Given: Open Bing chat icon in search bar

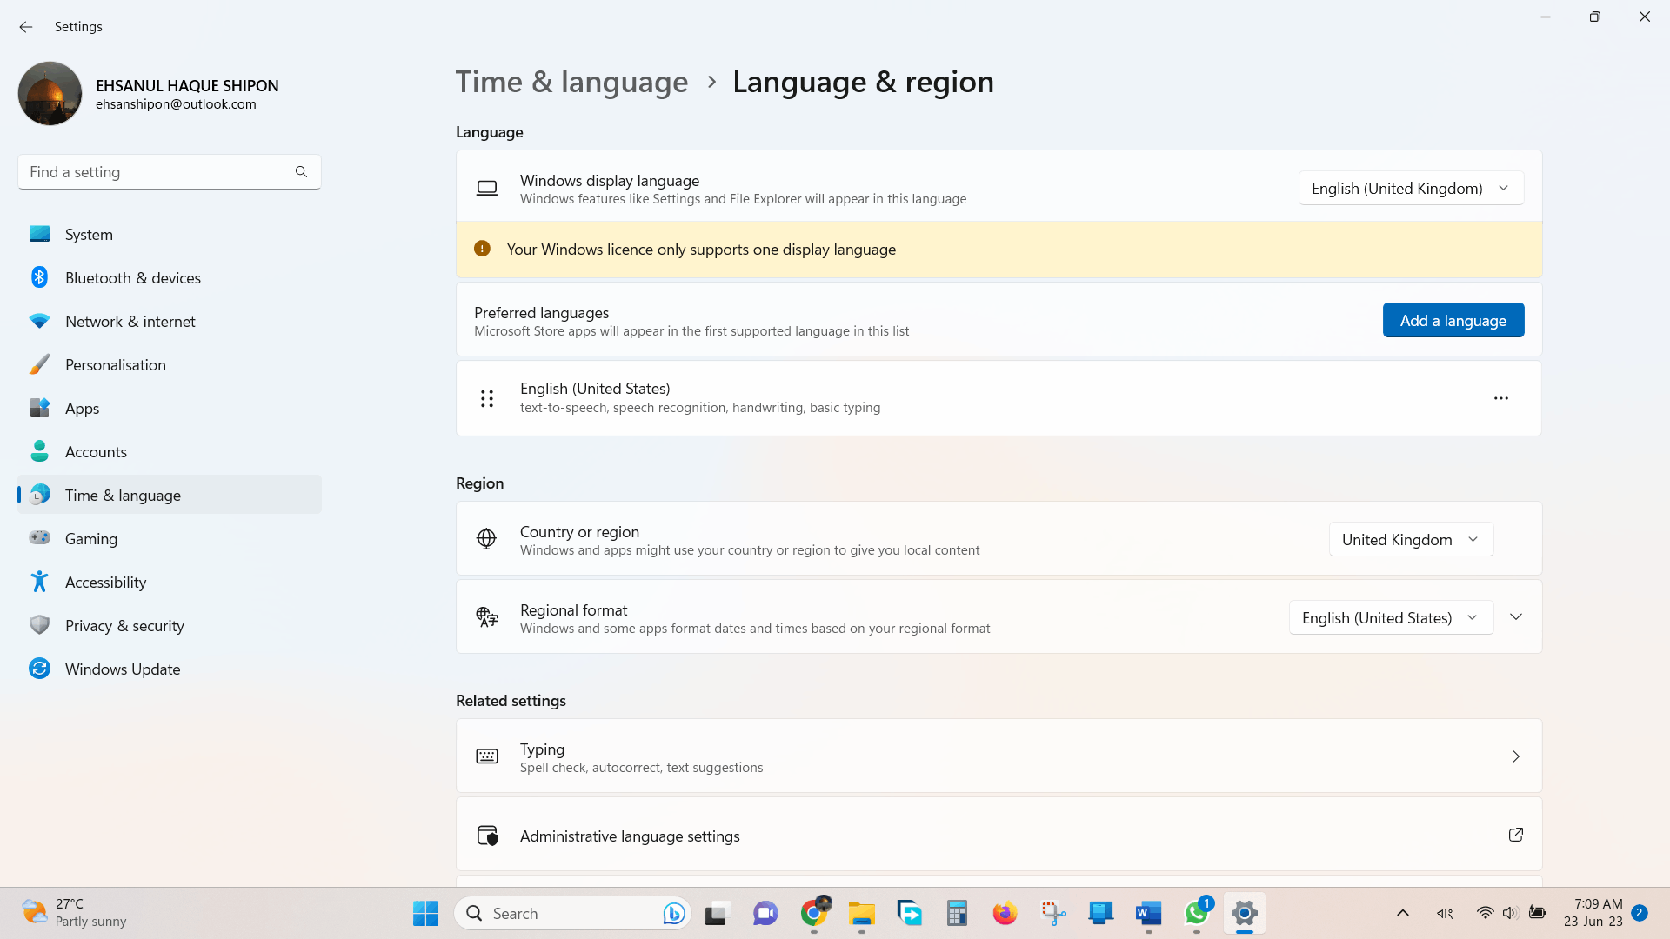Looking at the screenshot, I should pos(673,914).
